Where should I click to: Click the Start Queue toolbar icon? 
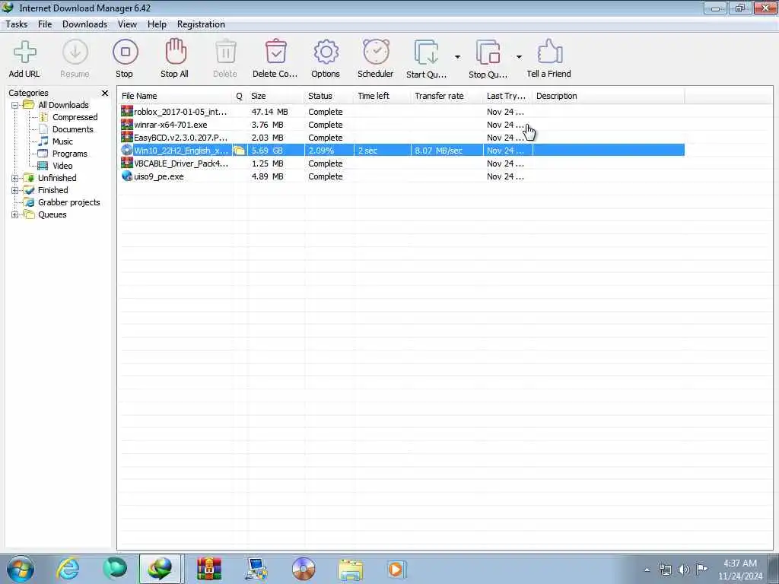(x=426, y=52)
